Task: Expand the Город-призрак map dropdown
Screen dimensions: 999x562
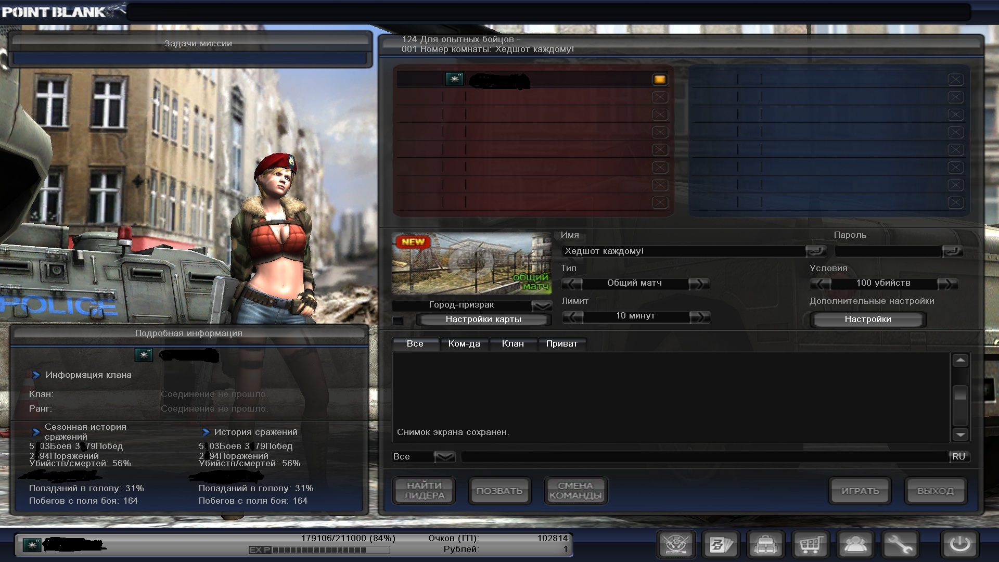Action: [542, 305]
